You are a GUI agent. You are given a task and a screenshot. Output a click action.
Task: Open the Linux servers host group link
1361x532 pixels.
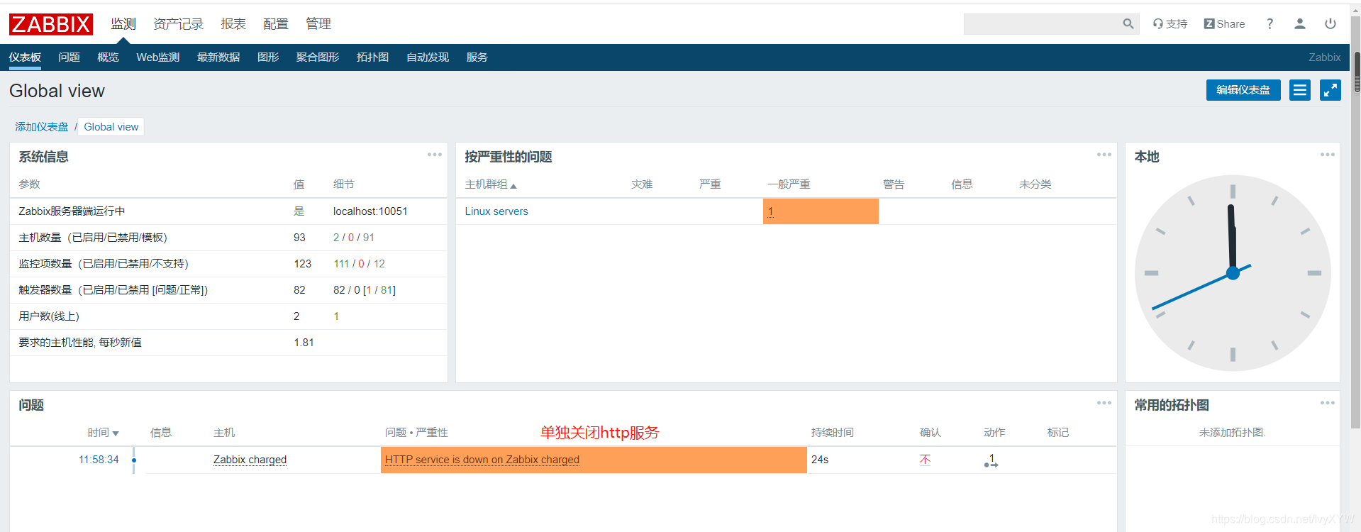(496, 211)
